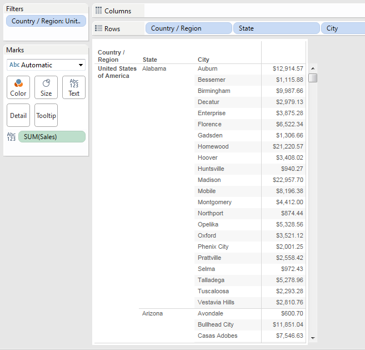The height and width of the screenshot is (350, 365).
Task: Click the empty Columns shelf area
Action: click(254, 11)
